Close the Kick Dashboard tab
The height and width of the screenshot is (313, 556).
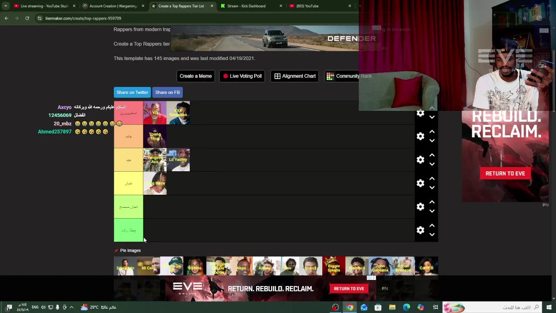pos(281,6)
